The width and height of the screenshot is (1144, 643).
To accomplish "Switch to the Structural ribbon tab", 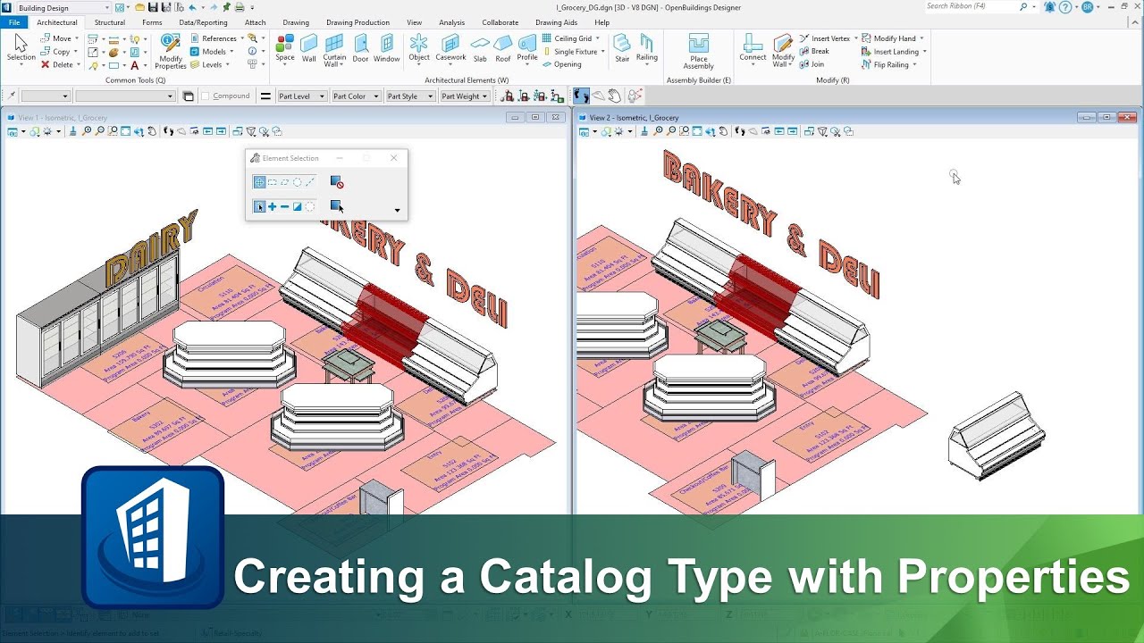I will tap(110, 22).
